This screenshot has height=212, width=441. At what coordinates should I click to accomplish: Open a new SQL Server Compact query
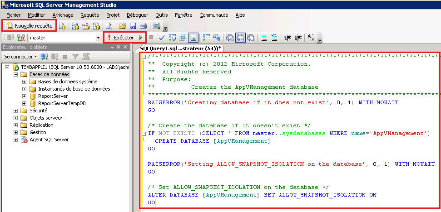click(x=109, y=26)
